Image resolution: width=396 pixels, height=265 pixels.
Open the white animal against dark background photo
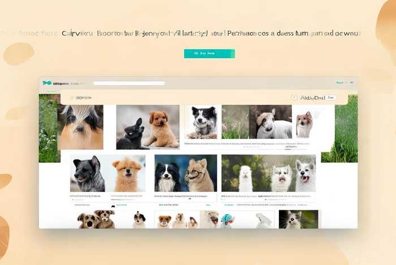point(270,122)
